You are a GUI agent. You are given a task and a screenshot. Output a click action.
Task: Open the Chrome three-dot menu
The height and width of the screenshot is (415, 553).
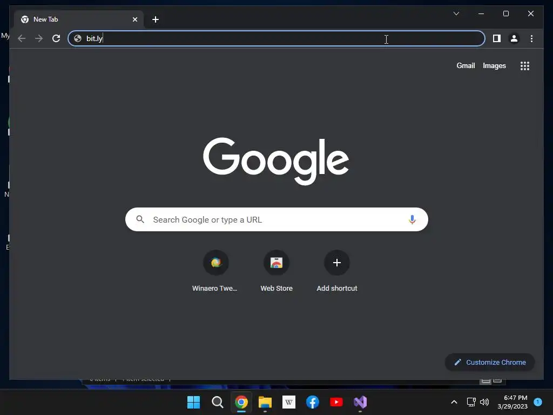[x=531, y=38]
